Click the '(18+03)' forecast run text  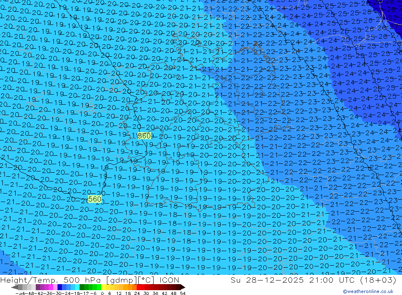(378, 280)
